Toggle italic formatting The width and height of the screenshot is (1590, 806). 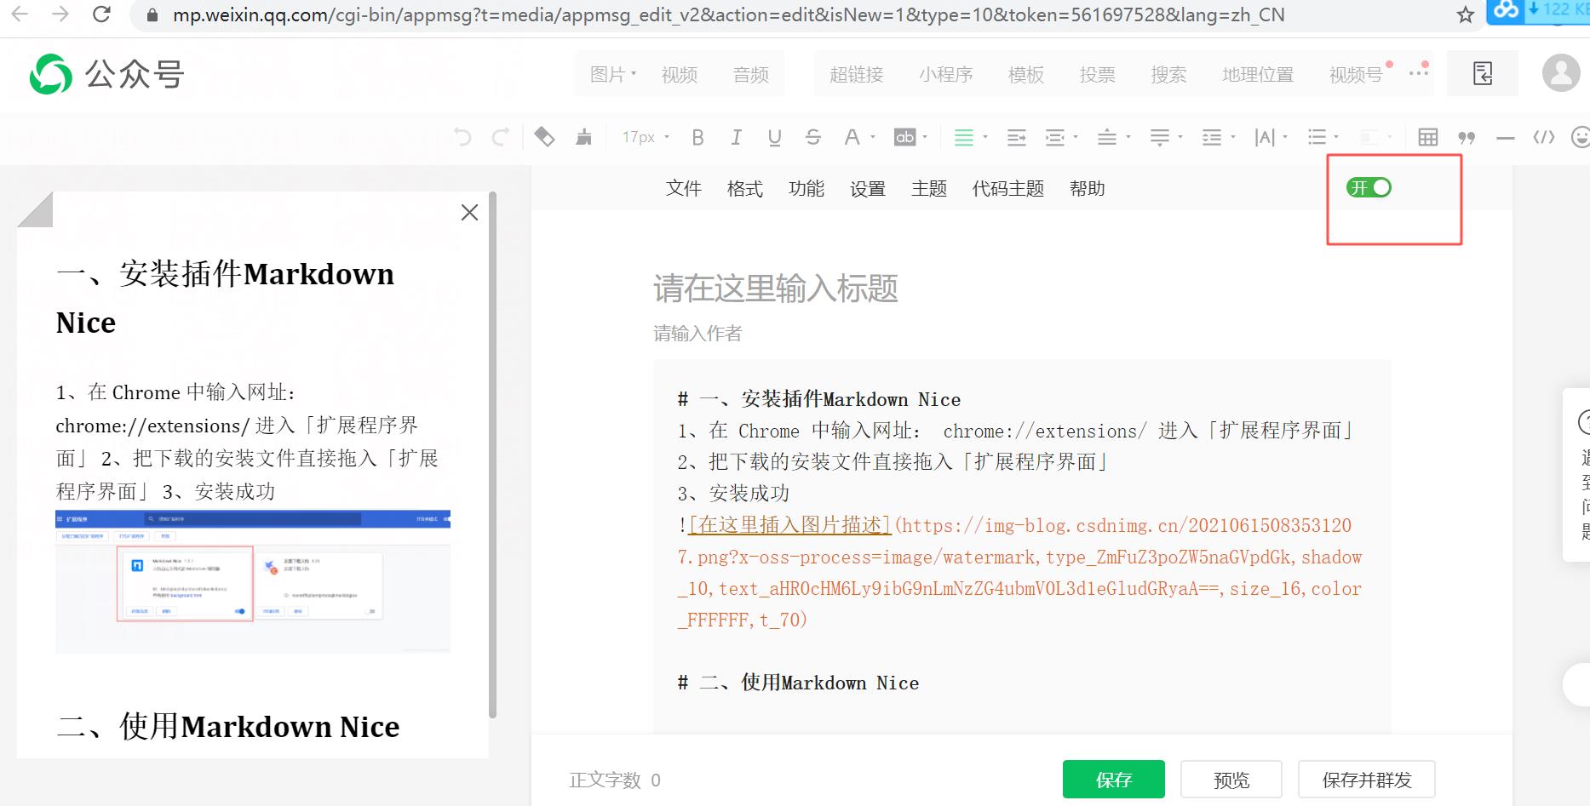(736, 137)
